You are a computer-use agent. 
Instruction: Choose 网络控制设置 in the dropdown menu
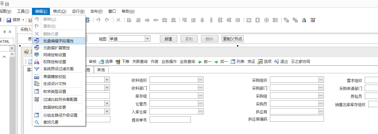tap(58, 55)
